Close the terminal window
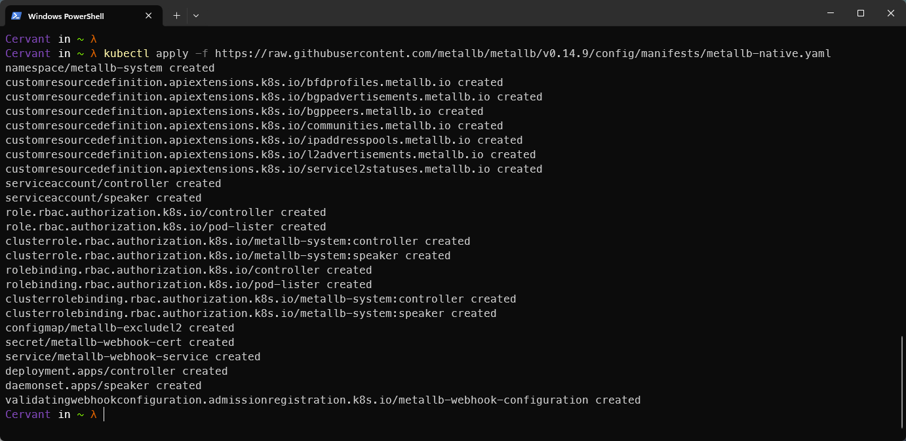This screenshot has width=906, height=441. (x=890, y=13)
